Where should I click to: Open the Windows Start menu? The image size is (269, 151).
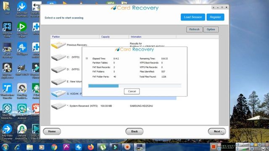click(x=5, y=147)
